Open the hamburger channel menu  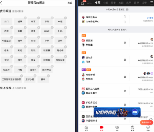coord(152,3)
